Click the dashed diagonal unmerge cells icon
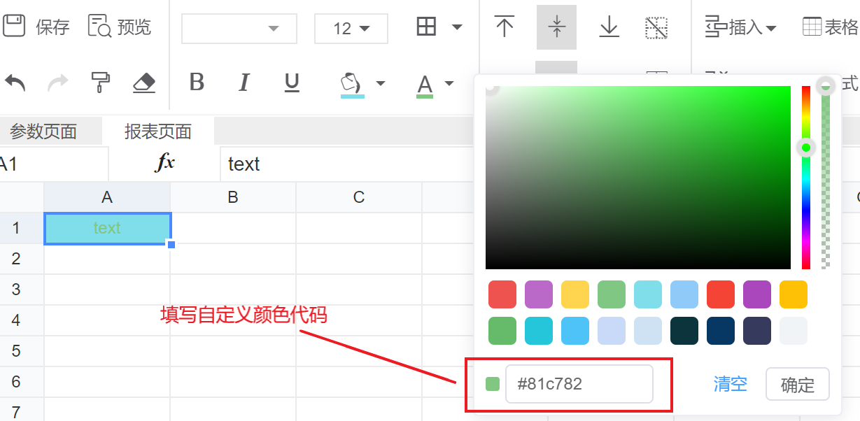Screen dimensions: 860x421 [656, 27]
